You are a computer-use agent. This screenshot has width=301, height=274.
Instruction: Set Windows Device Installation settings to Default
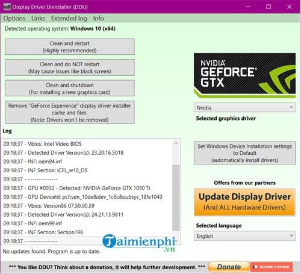[244, 153]
